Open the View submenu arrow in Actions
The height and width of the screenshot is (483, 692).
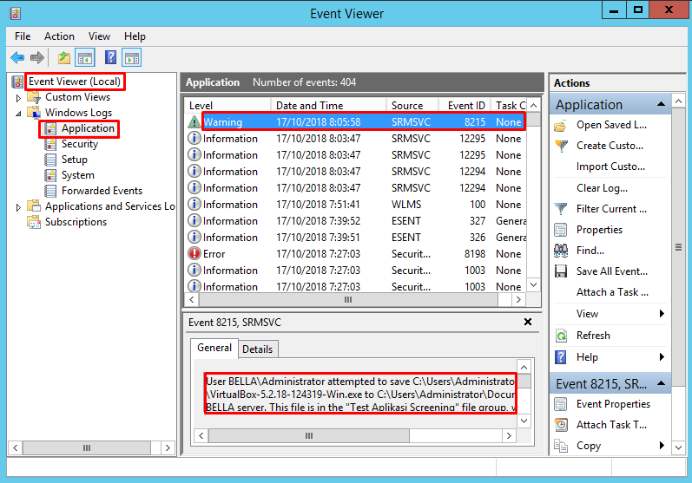[x=662, y=313]
